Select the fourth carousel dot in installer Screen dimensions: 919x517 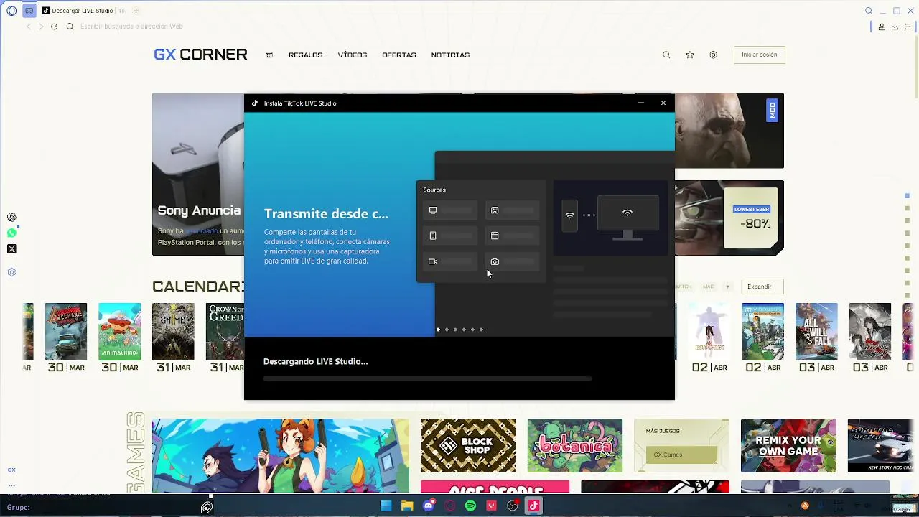[x=464, y=330]
